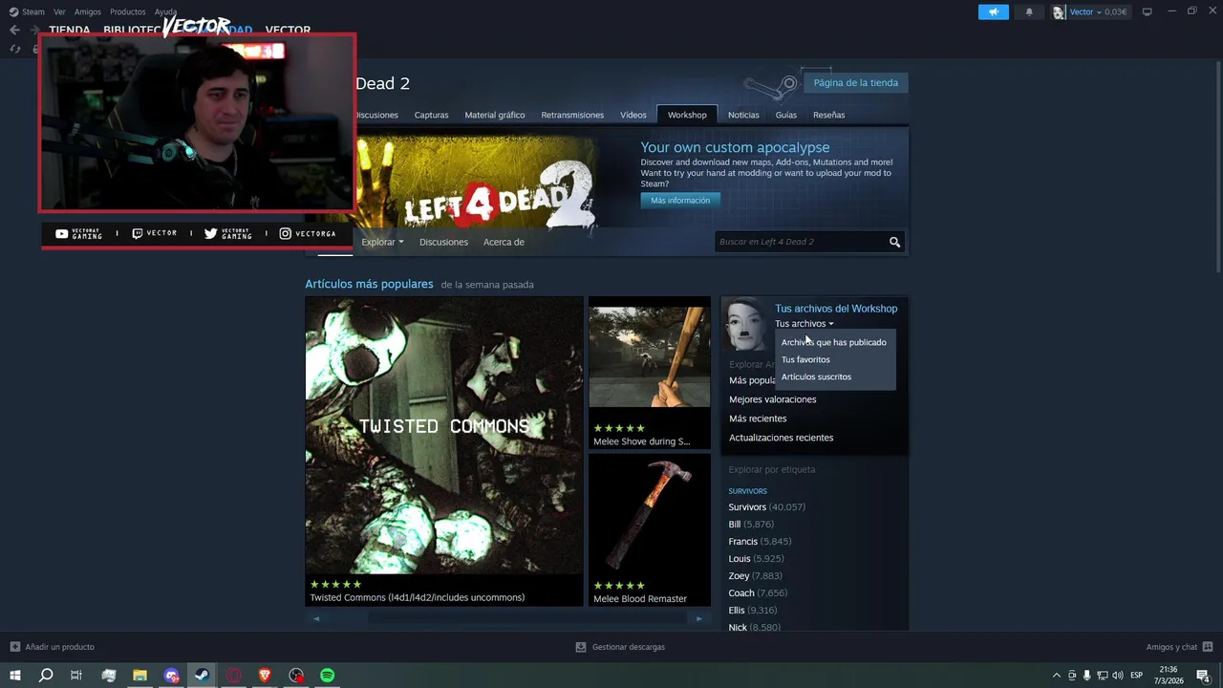Screen dimensions: 1223x688
Task: Switch to Big Picture mode icon
Action: [x=1147, y=11]
